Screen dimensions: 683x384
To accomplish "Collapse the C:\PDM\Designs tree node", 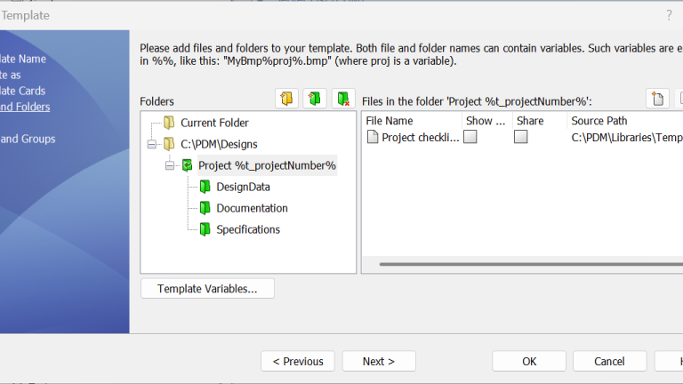I will click(151, 144).
